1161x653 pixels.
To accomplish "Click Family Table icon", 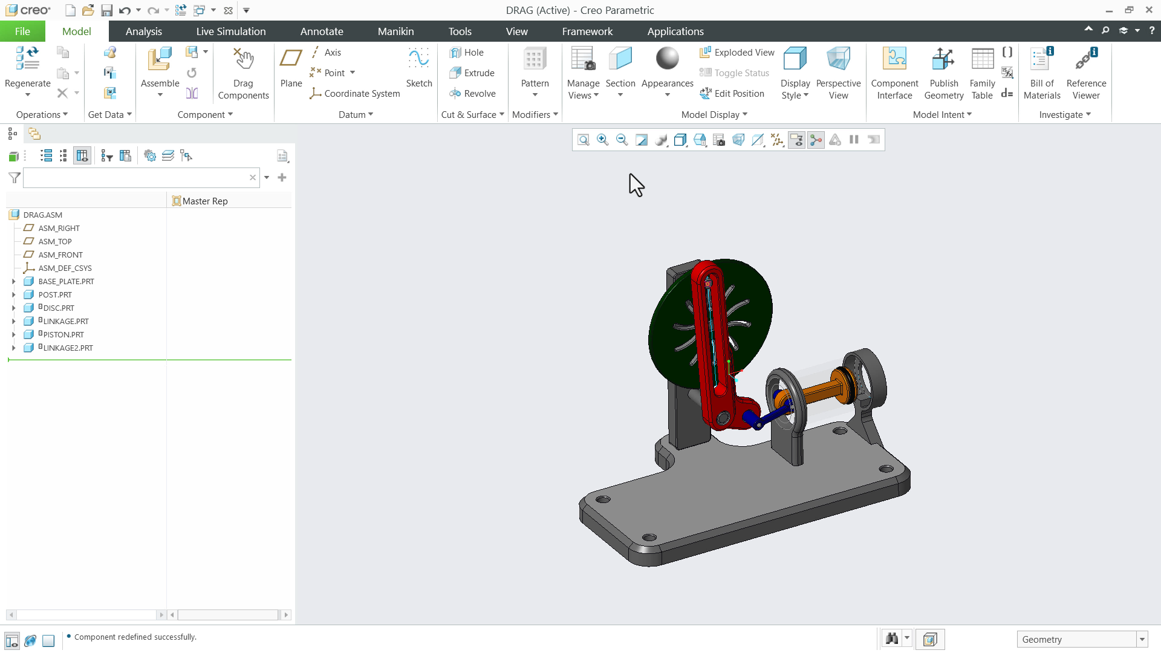I will click(x=982, y=73).
